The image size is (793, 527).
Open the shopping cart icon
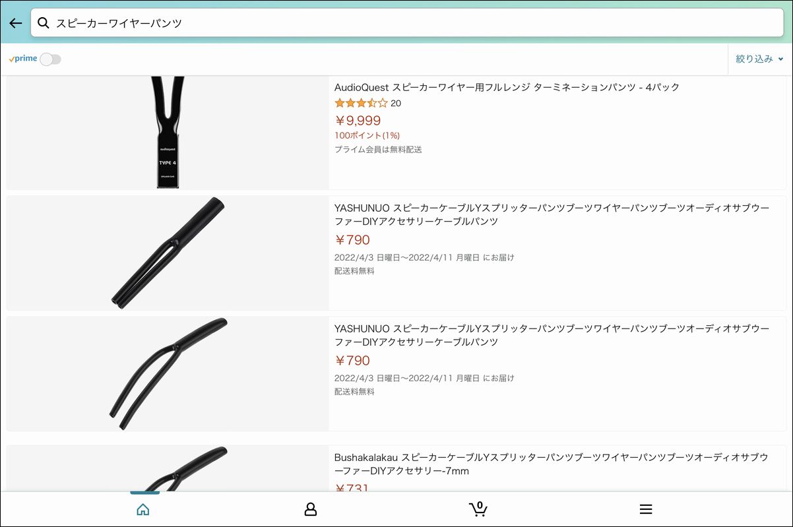coord(478,509)
